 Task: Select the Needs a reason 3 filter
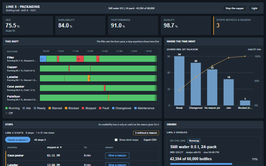click(17, 140)
